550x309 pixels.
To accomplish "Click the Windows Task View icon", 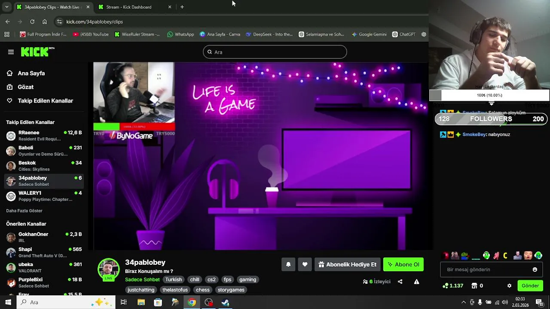I will click(x=124, y=302).
